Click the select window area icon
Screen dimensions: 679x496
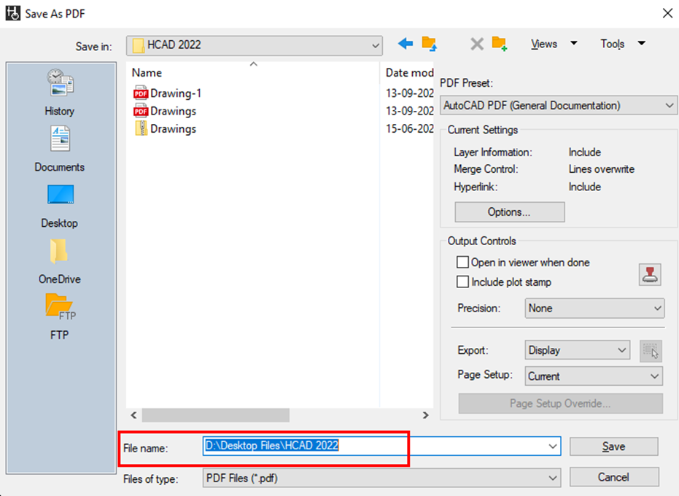tap(651, 350)
